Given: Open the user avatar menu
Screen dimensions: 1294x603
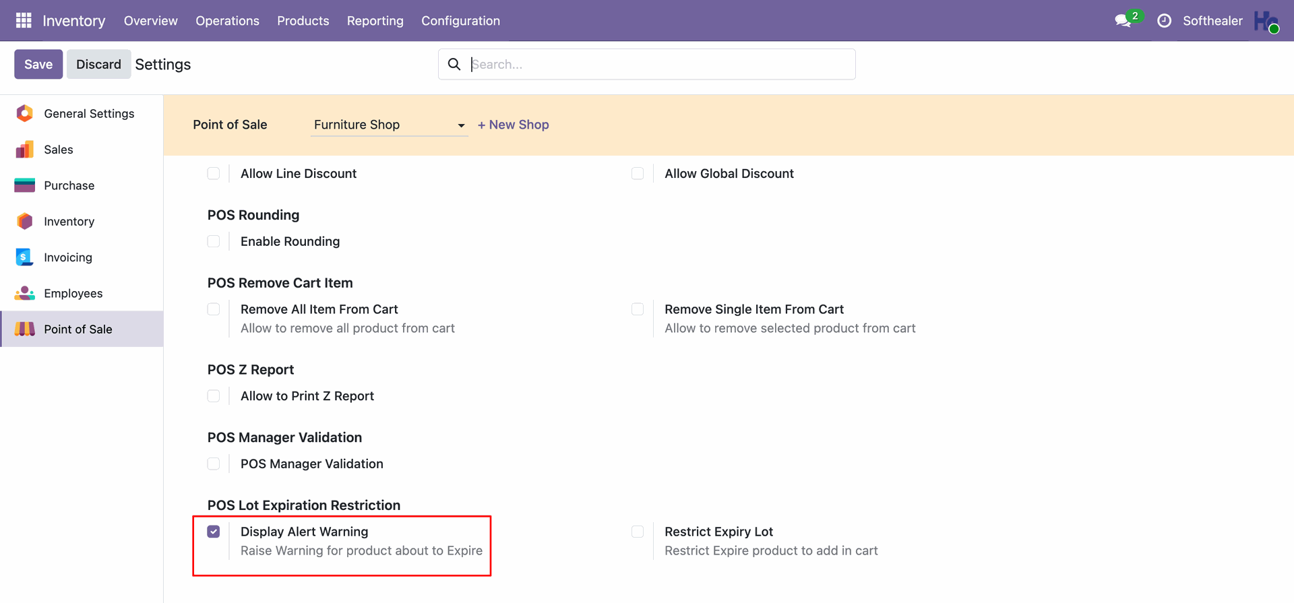Looking at the screenshot, I should pyautogui.click(x=1266, y=21).
